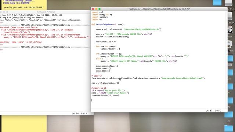
Task: Open the desktop drive icon labeled IDEA
Action: point(229,3)
